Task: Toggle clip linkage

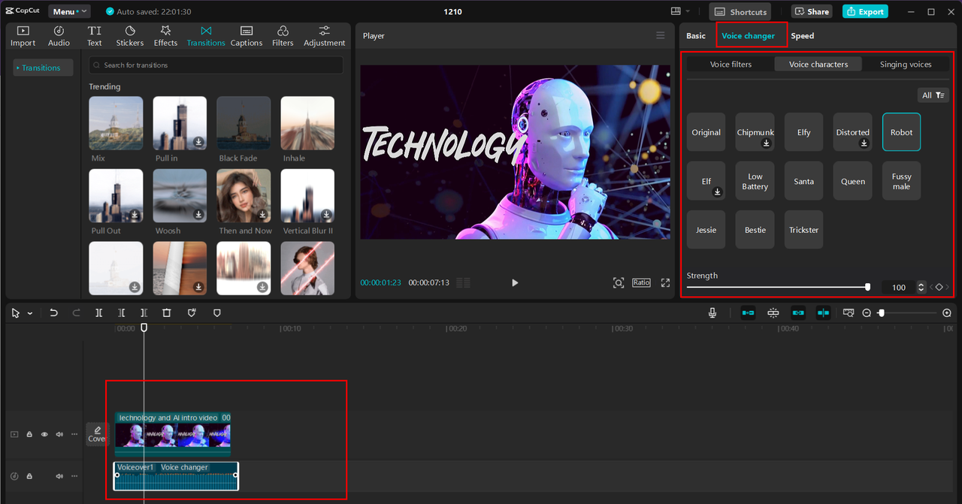Action: 798,312
